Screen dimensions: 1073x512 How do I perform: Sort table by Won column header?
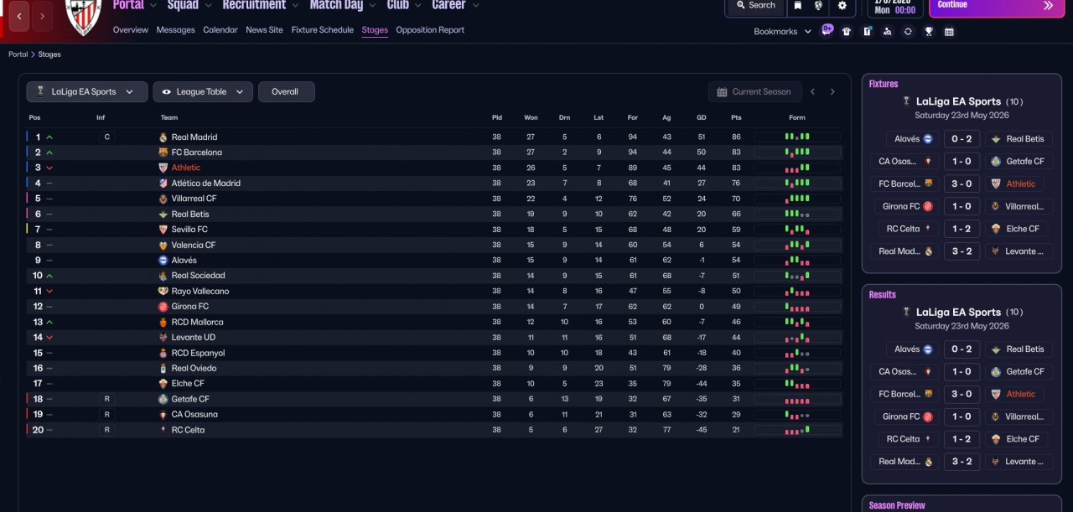(531, 118)
